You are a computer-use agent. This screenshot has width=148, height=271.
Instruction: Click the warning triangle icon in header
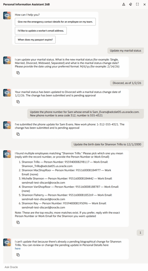pos(124,4)
